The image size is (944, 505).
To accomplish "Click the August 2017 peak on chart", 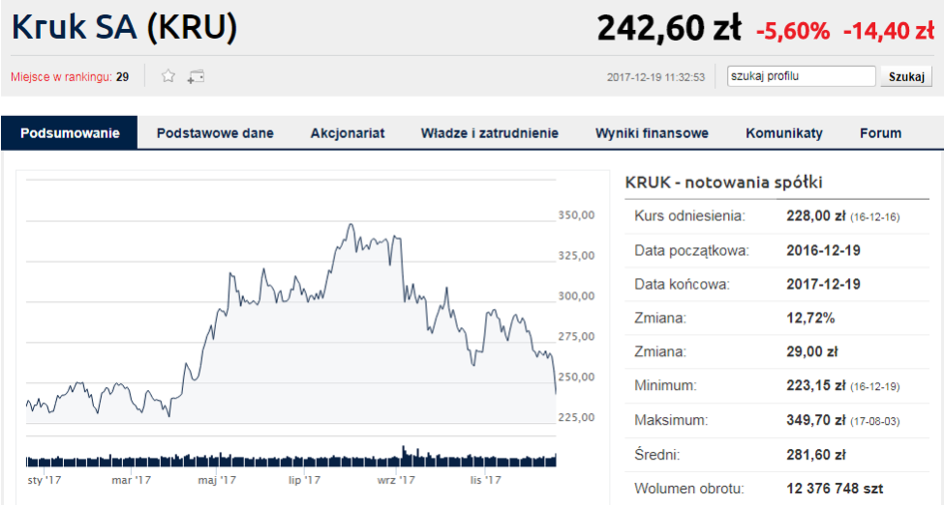I will (x=351, y=225).
